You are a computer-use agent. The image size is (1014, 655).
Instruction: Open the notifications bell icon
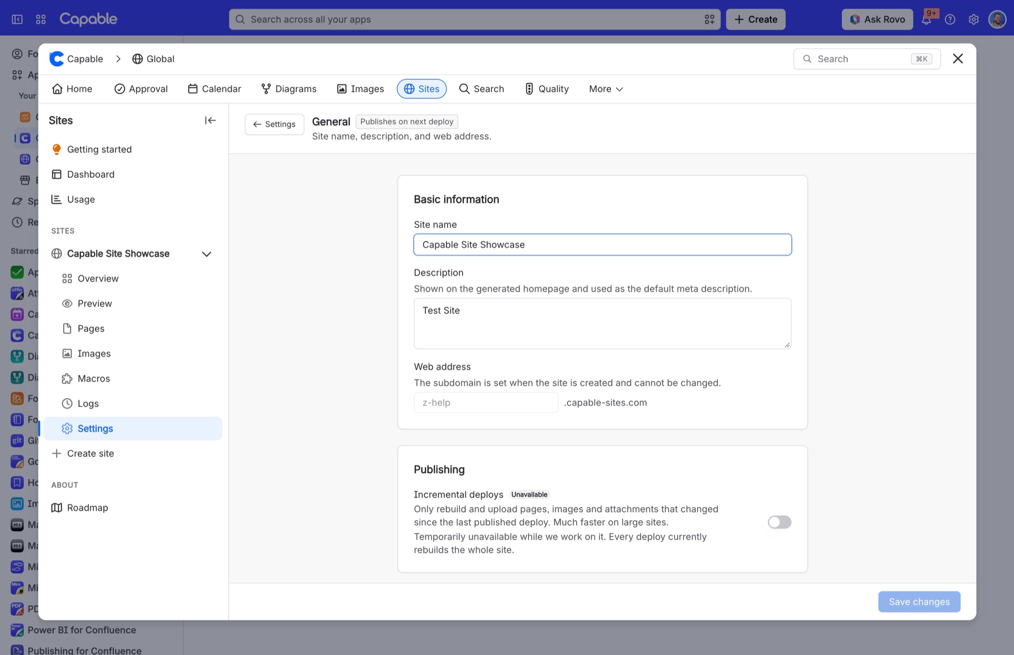click(927, 19)
